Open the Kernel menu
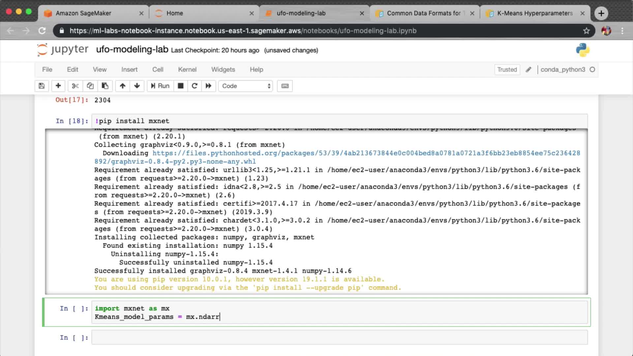This screenshot has height=356, width=633. click(187, 70)
